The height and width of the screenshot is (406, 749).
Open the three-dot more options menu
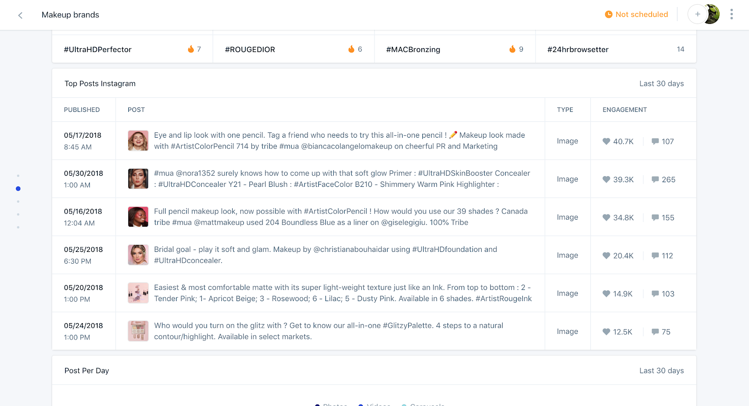(731, 15)
